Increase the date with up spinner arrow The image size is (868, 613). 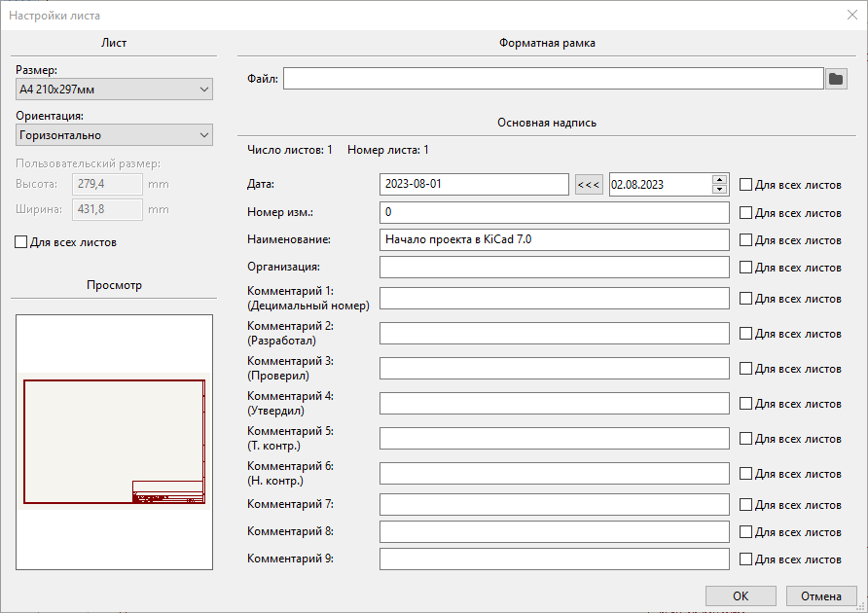click(x=720, y=179)
